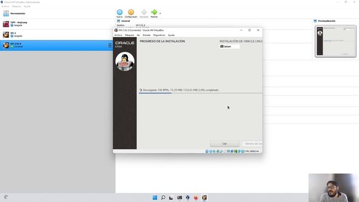Click the Salir button in the installer
This screenshot has height=202, width=359.
[x=224, y=144]
